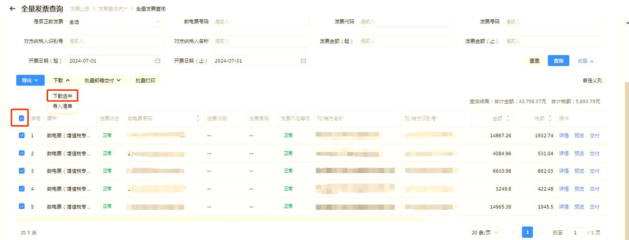Click 交付 for row 5
The image size is (629, 240).
pyautogui.click(x=594, y=207)
